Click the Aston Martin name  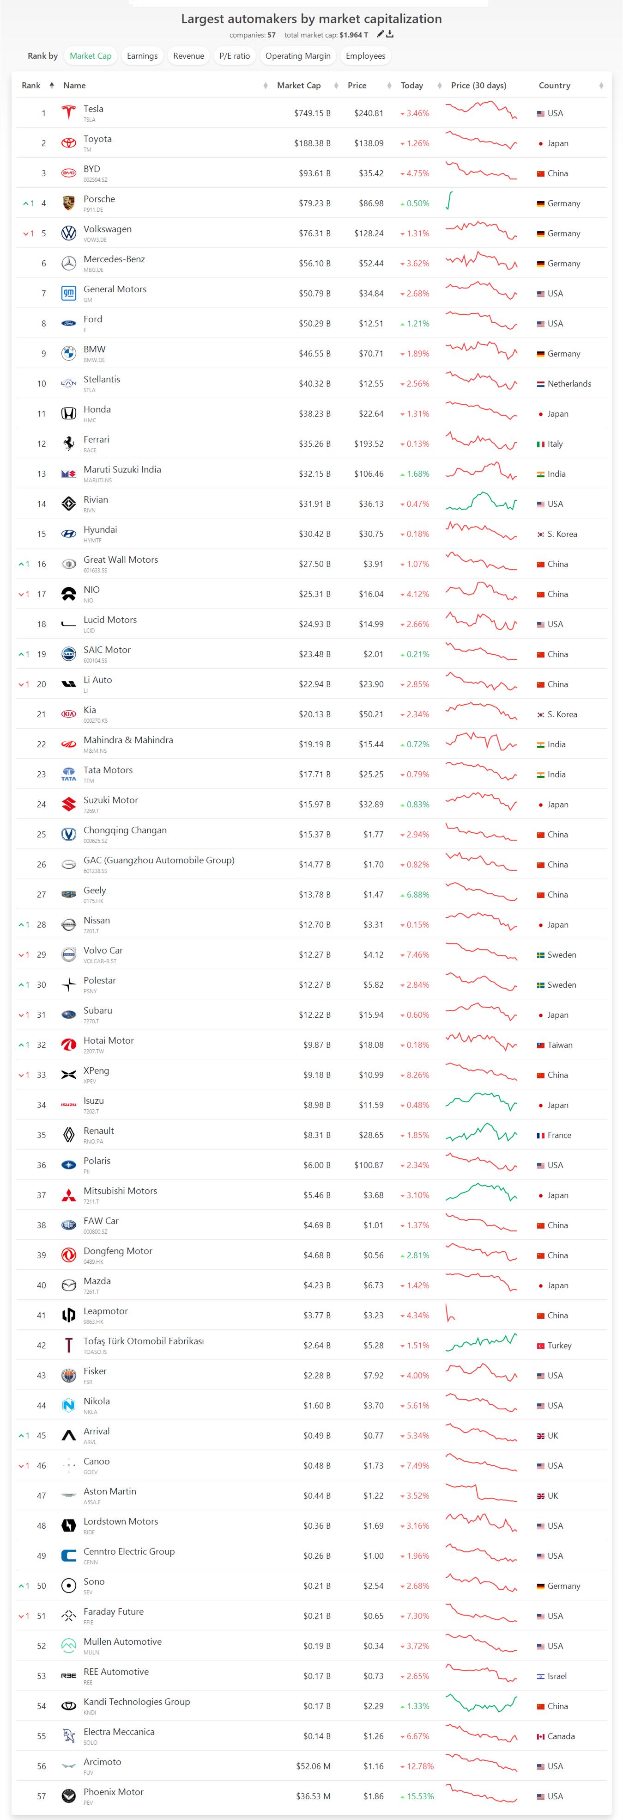click(110, 1491)
